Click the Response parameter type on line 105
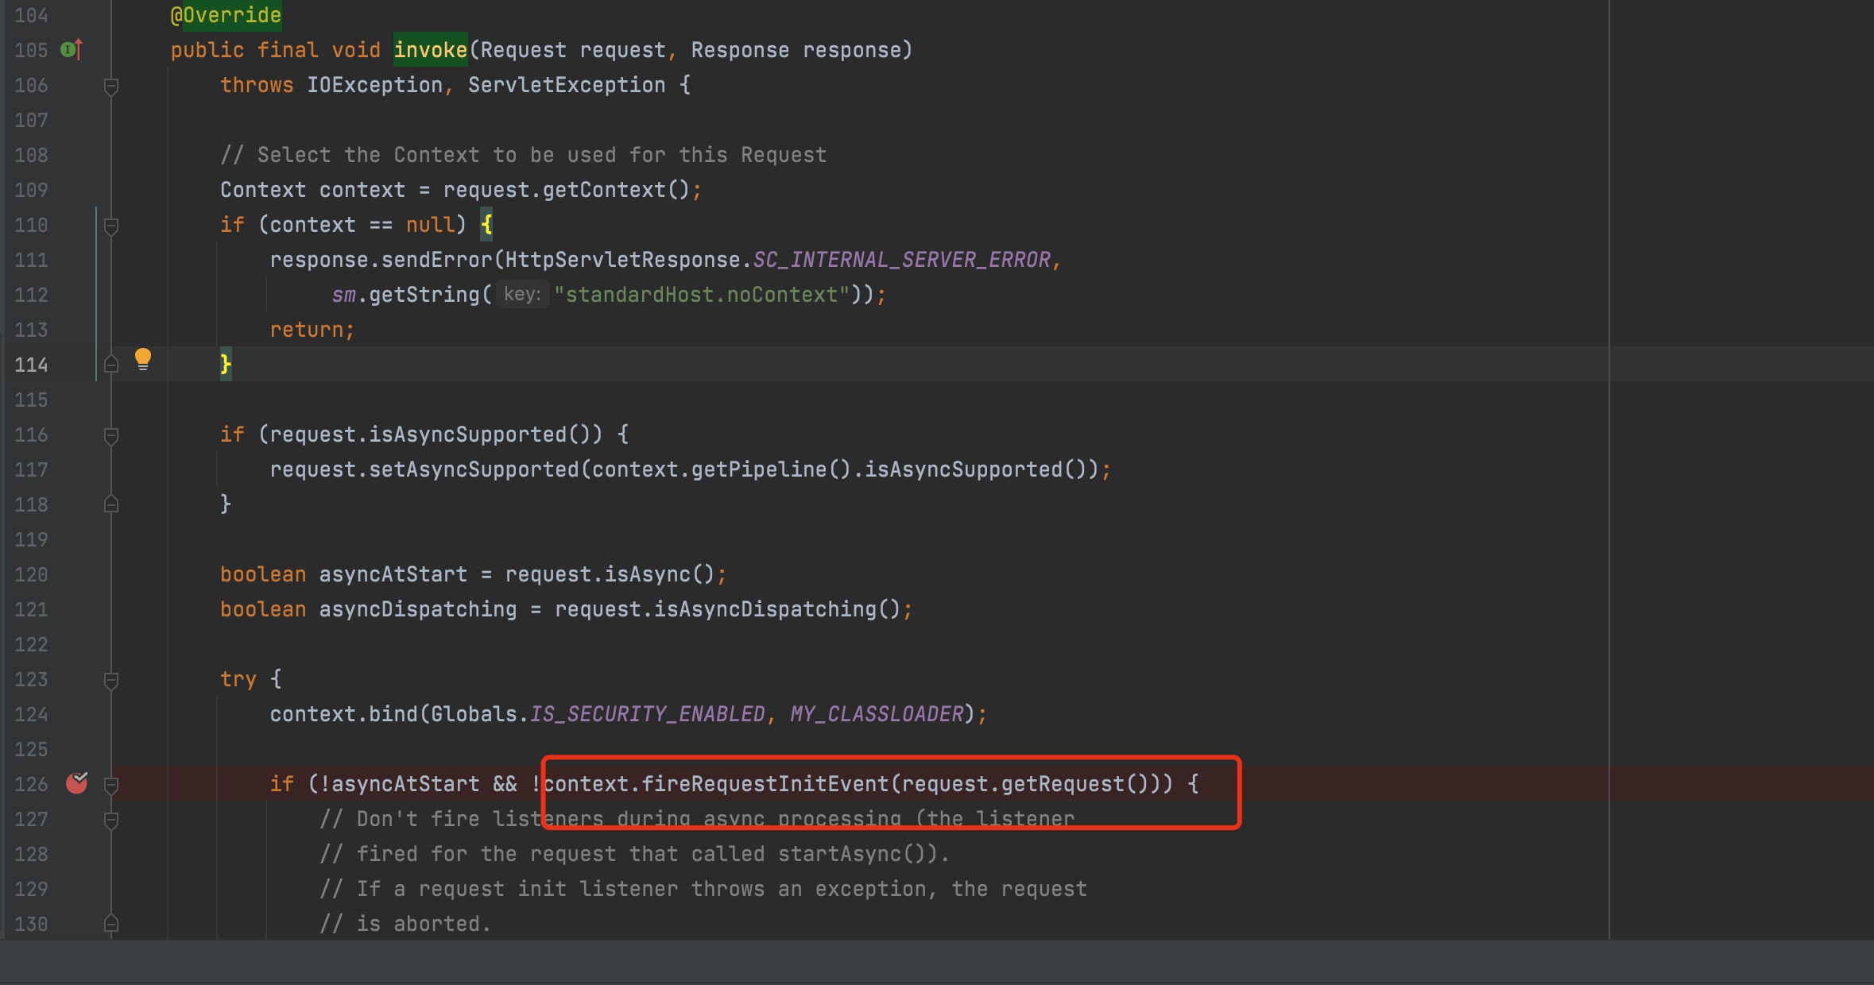Viewport: 1874px width, 985px height. (740, 50)
